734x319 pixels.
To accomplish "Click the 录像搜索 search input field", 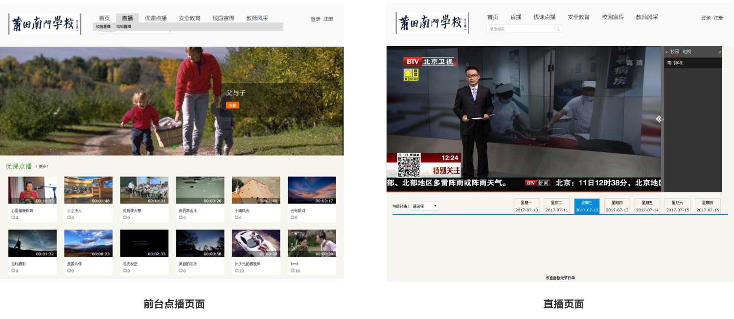I will [x=519, y=29].
